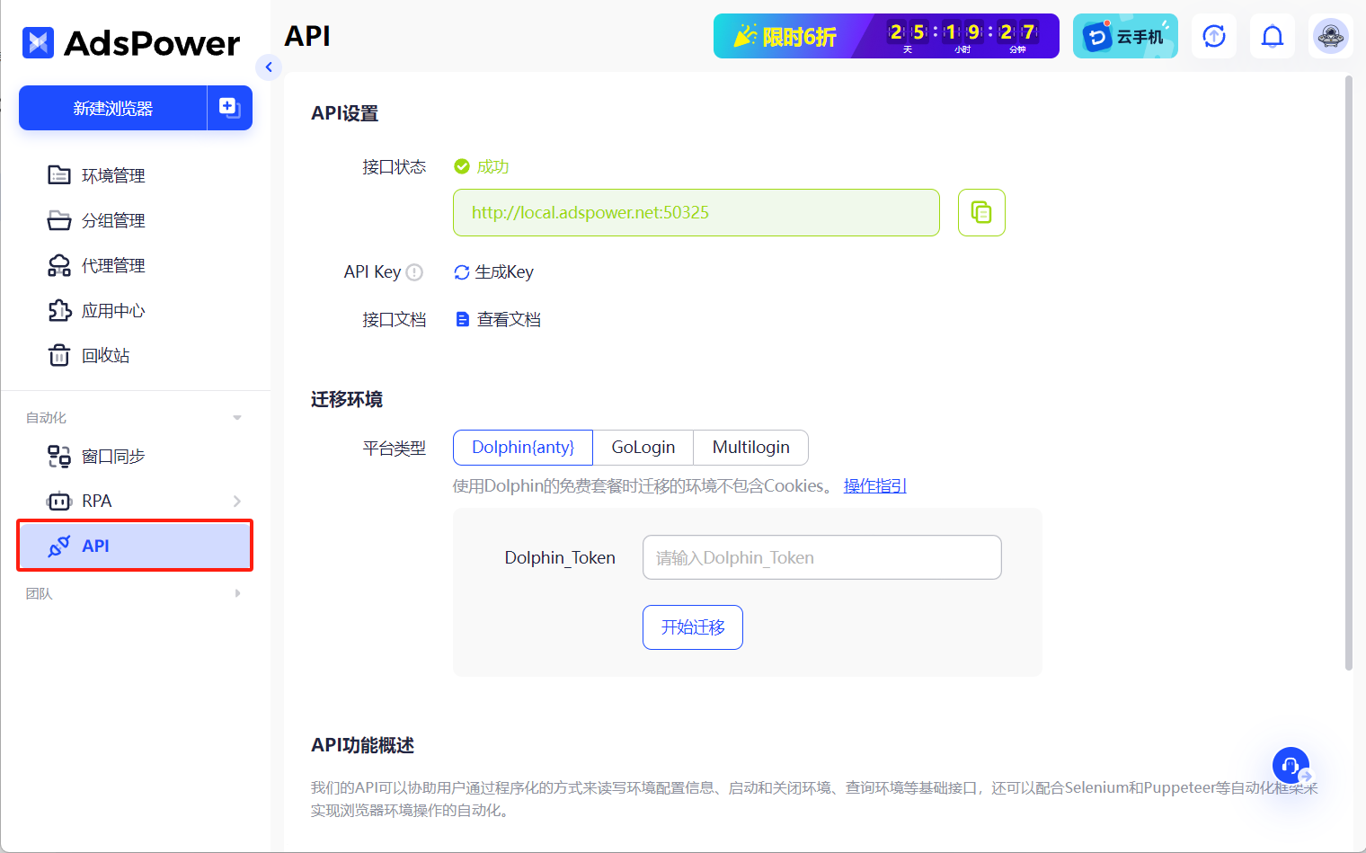Collapse the sidebar with the chevron button
The image size is (1366, 853).
pos(269,67)
